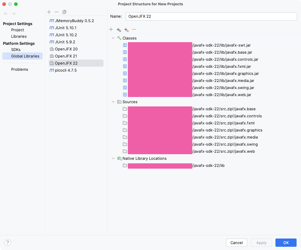
Task: Open the Libraries settings page
Action: [x=19, y=36]
